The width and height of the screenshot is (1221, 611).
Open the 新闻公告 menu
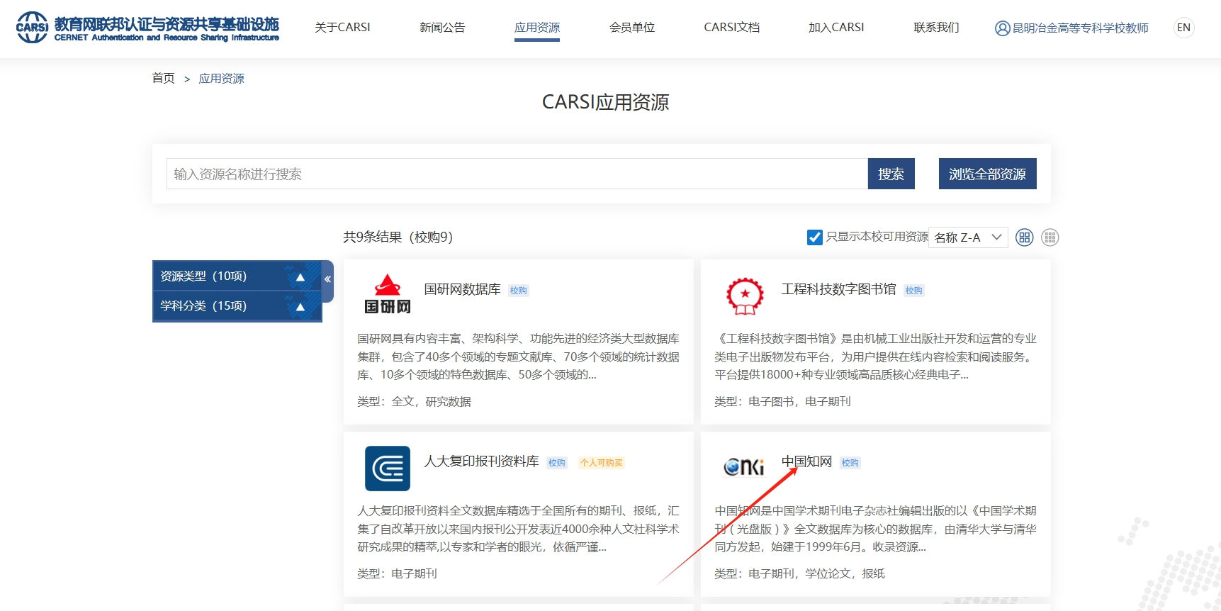point(442,28)
